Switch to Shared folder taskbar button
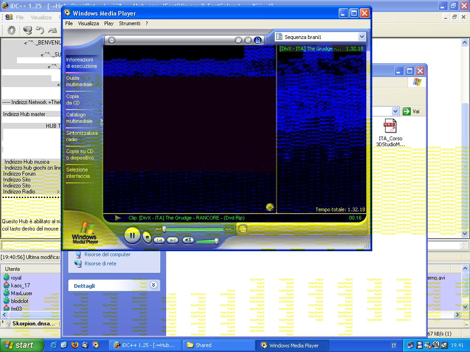470x352 pixels. pyautogui.click(x=219, y=345)
